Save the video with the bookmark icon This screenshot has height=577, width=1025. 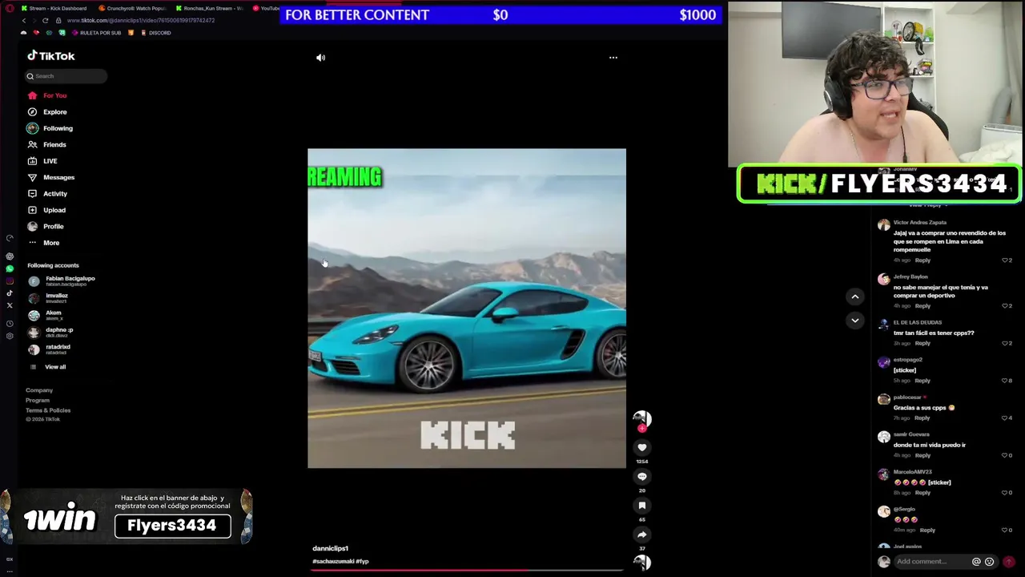tap(641, 506)
